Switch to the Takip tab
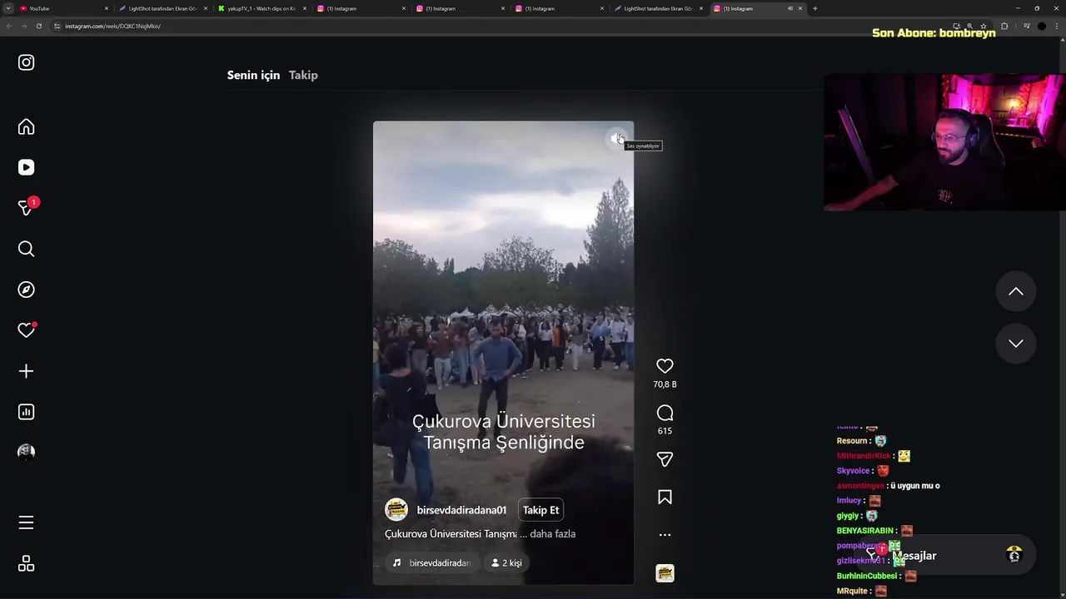 (x=303, y=75)
